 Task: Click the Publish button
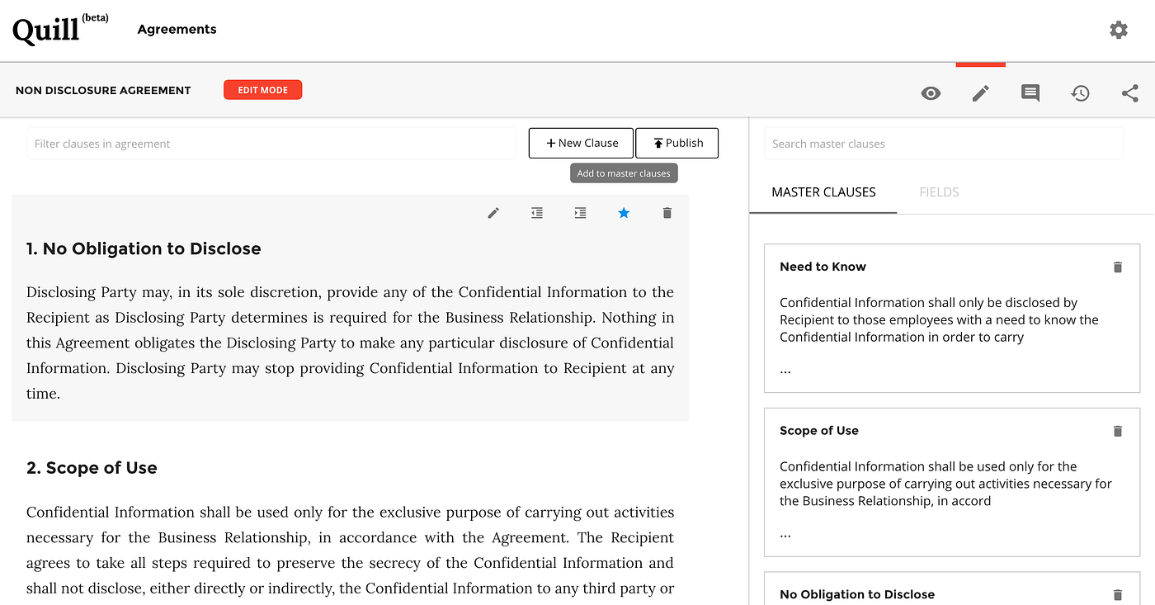coord(676,143)
